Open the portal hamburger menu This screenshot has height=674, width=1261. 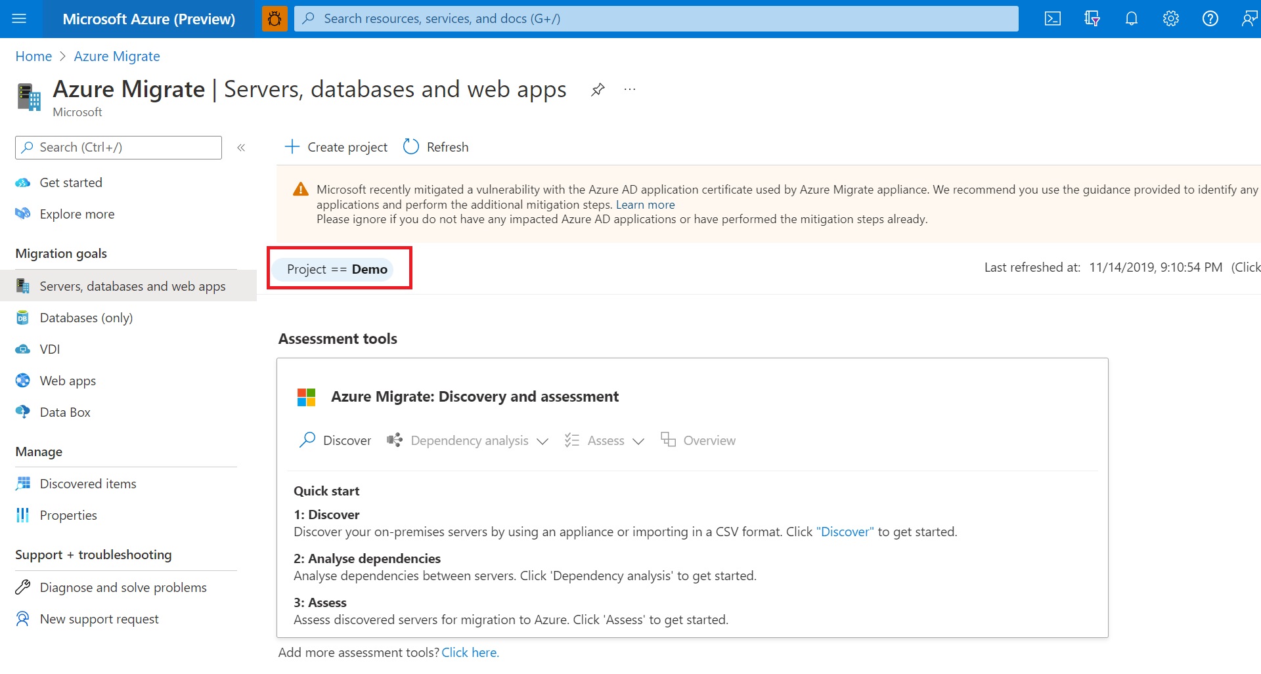coord(19,18)
